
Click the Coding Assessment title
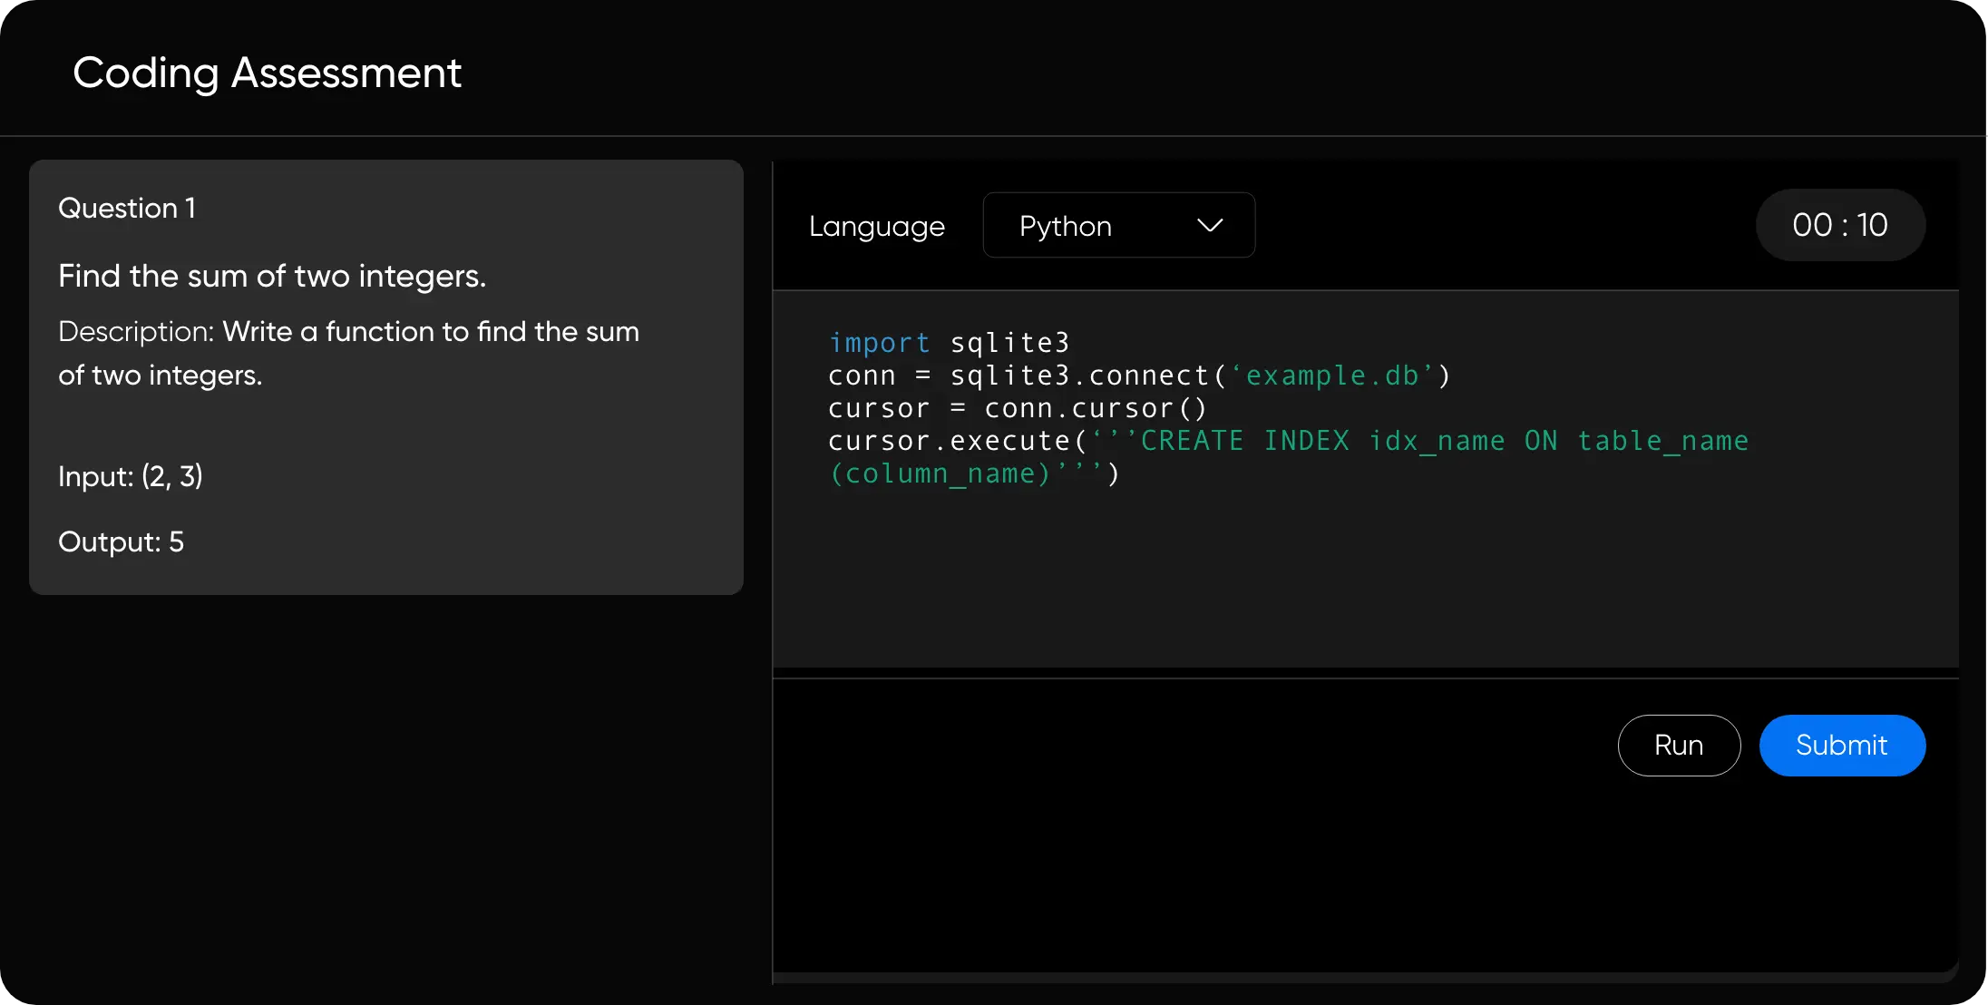pos(267,73)
